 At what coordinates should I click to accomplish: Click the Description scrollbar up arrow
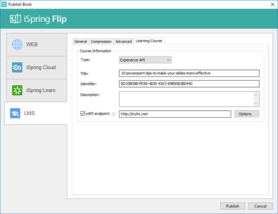coord(256,95)
